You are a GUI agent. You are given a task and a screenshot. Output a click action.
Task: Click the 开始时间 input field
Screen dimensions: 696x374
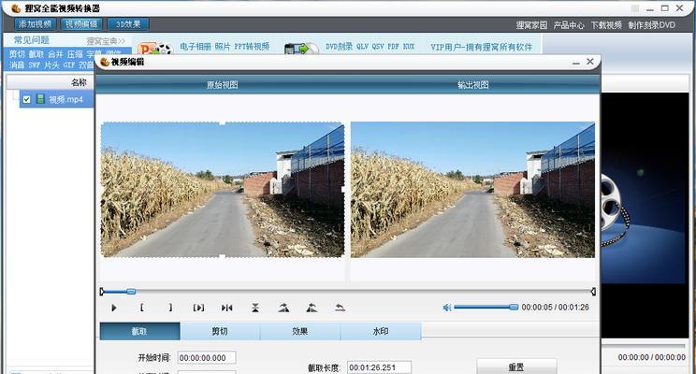coord(207,357)
